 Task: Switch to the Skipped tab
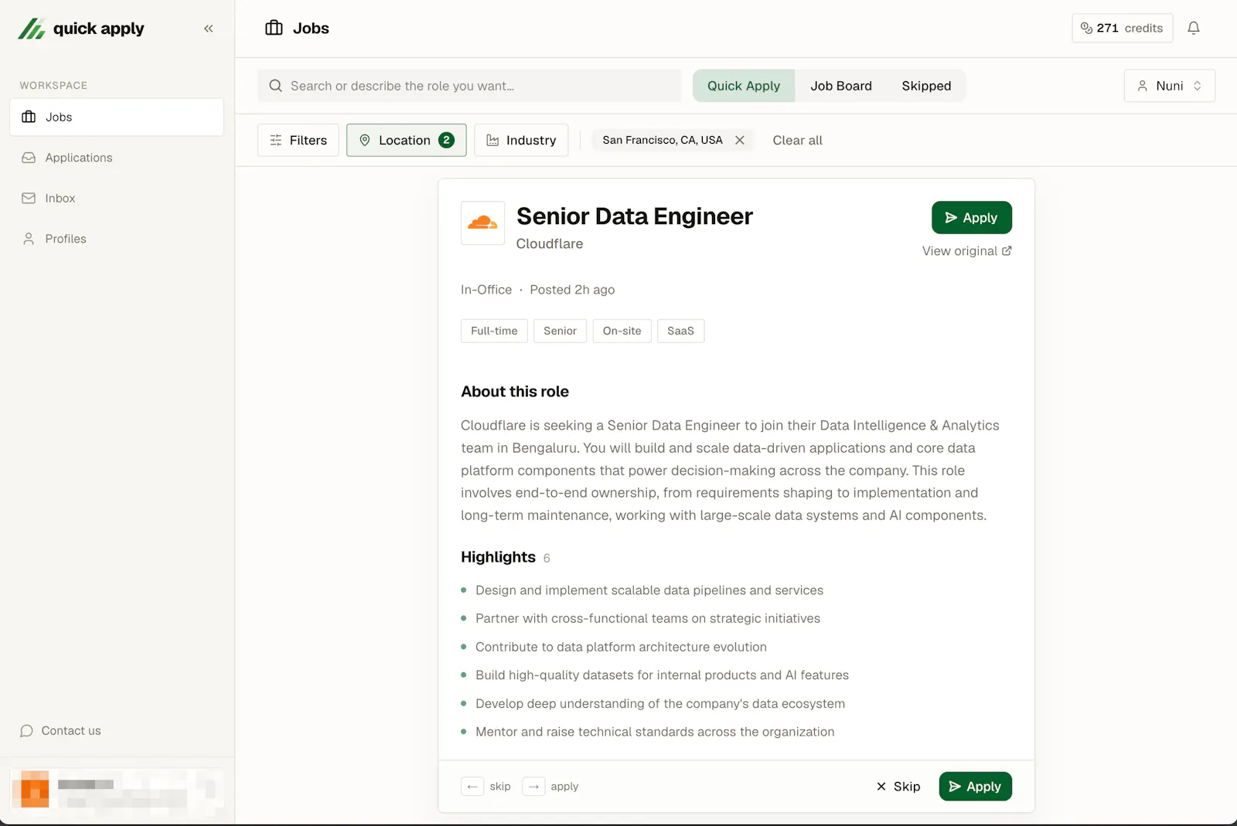926,86
